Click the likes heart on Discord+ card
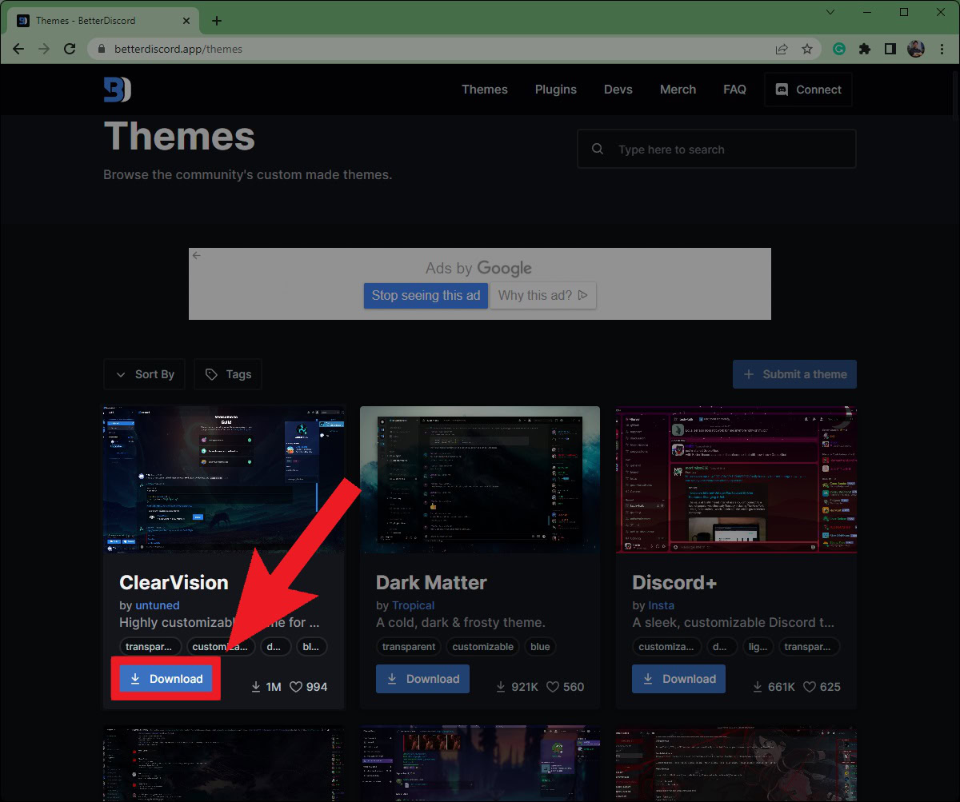960x802 pixels. click(809, 686)
